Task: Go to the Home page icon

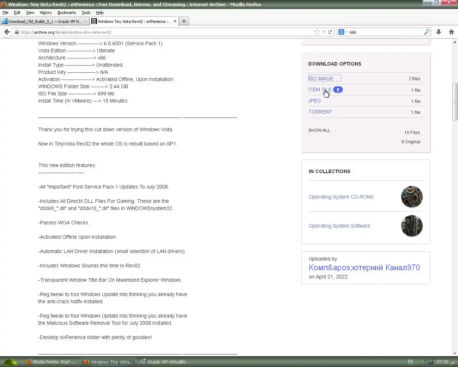Action: tap(452, 32)
